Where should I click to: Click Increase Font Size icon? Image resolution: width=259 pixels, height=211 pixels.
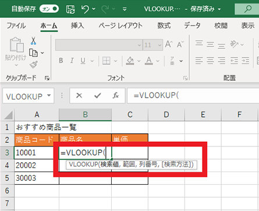[168, 44]
